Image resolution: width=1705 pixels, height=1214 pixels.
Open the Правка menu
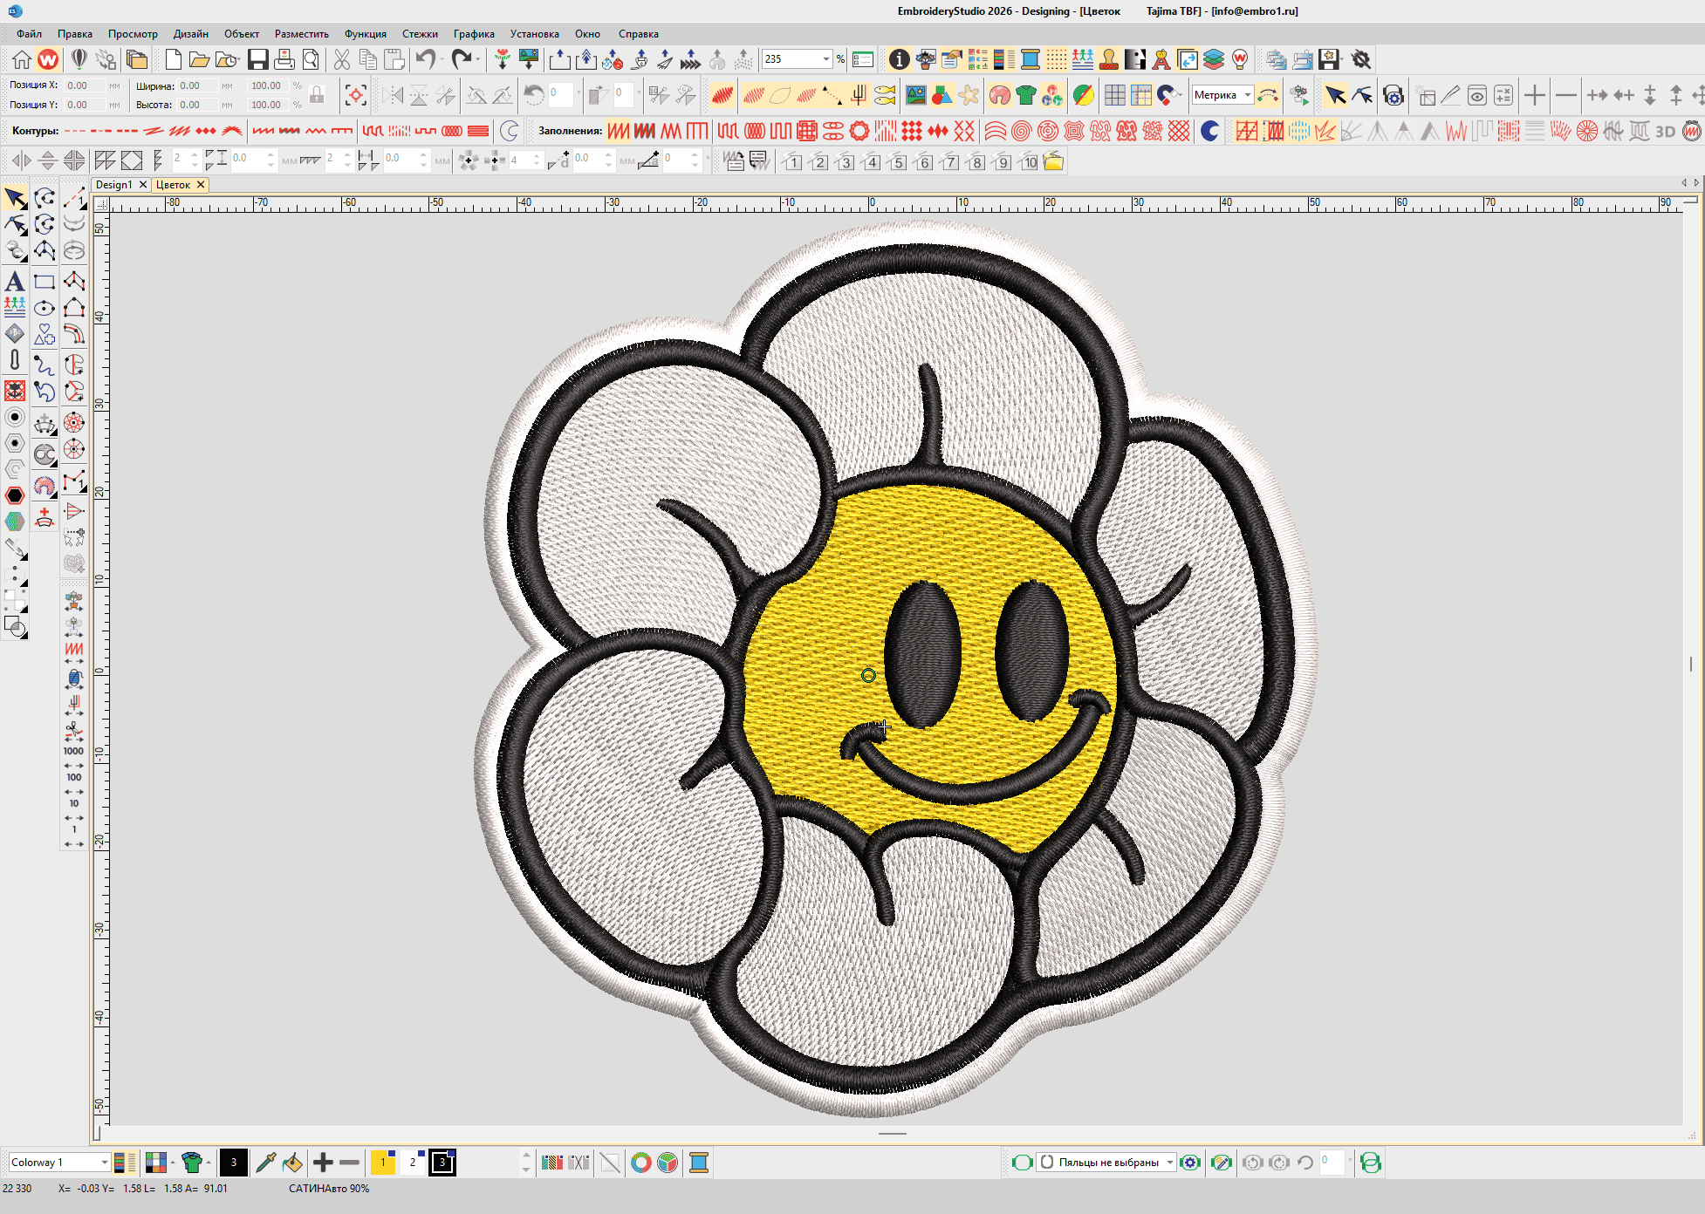pos(75,34)
